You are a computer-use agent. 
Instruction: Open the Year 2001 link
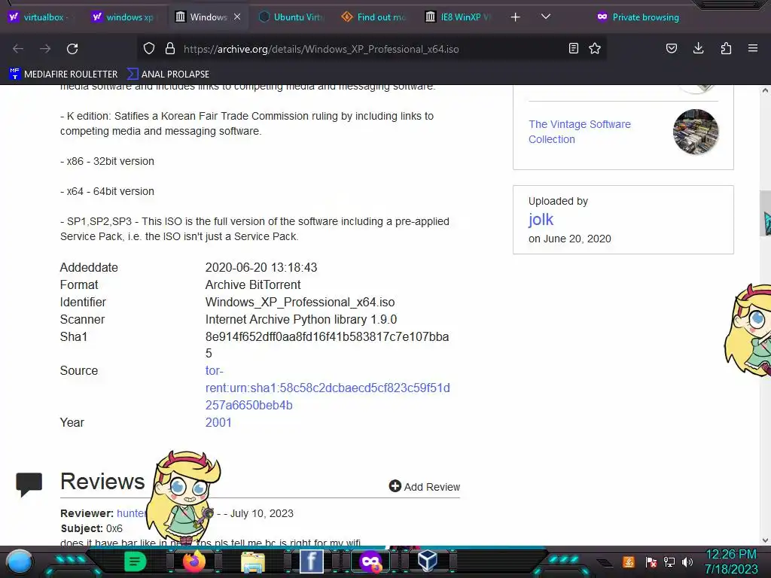point(218,423)
